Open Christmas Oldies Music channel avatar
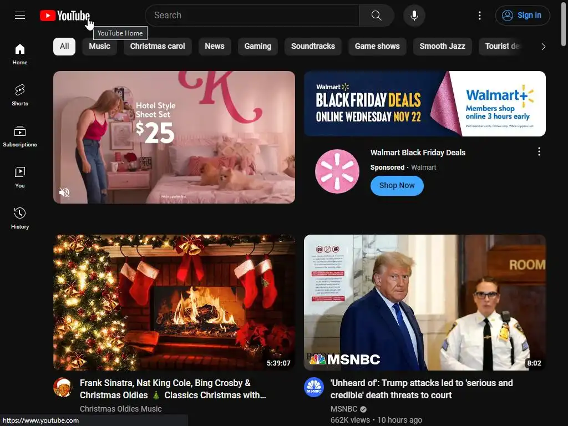This screenshot has height=426, width=568. point(63,387)
